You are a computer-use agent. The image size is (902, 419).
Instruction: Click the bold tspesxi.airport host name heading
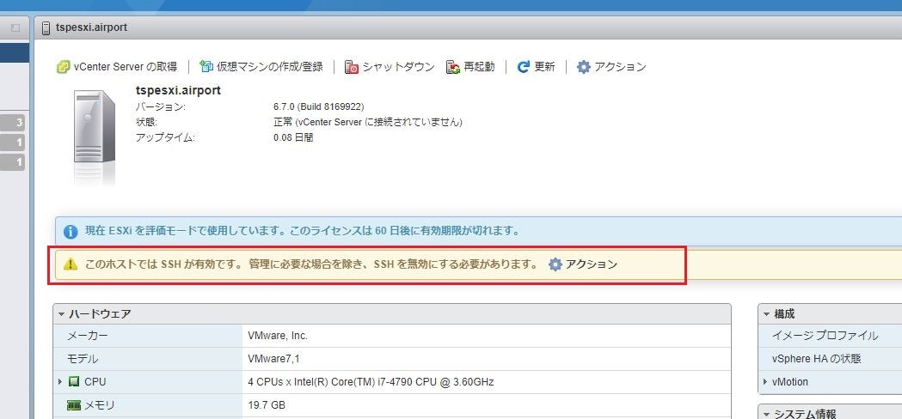[x=178, y=91]
